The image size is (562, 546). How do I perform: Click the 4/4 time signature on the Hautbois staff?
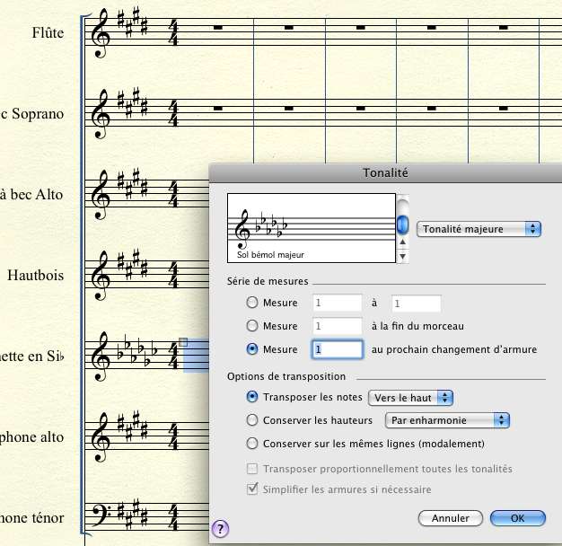(173, 275)
